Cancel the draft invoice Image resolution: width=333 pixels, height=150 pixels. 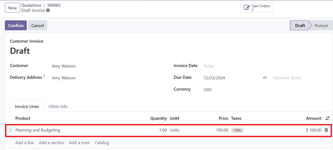(x=37, y=25)
